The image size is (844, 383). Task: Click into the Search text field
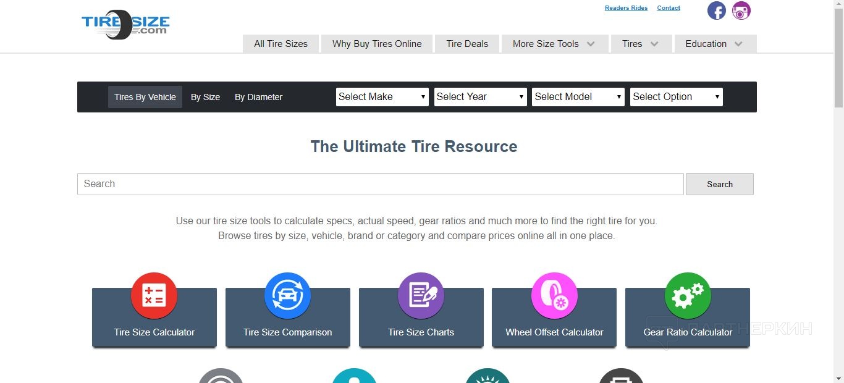tap(381, 184)
